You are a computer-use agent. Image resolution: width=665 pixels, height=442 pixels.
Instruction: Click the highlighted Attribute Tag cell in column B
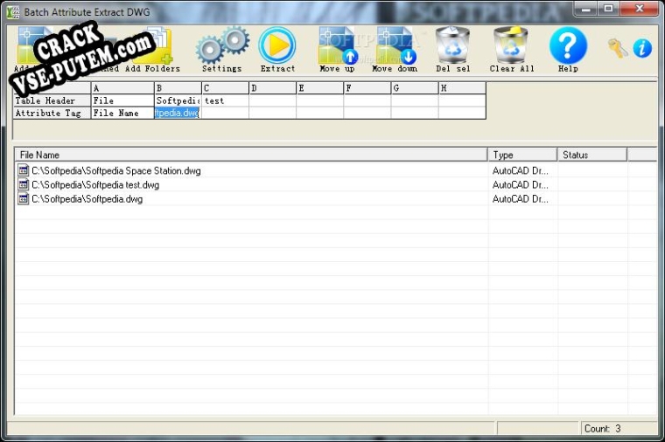click(x=178, y=113)
